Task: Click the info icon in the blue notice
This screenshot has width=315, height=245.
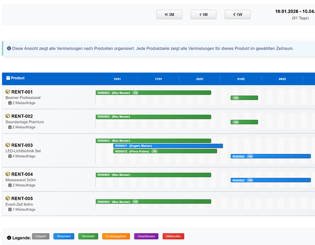Action: 9,49
